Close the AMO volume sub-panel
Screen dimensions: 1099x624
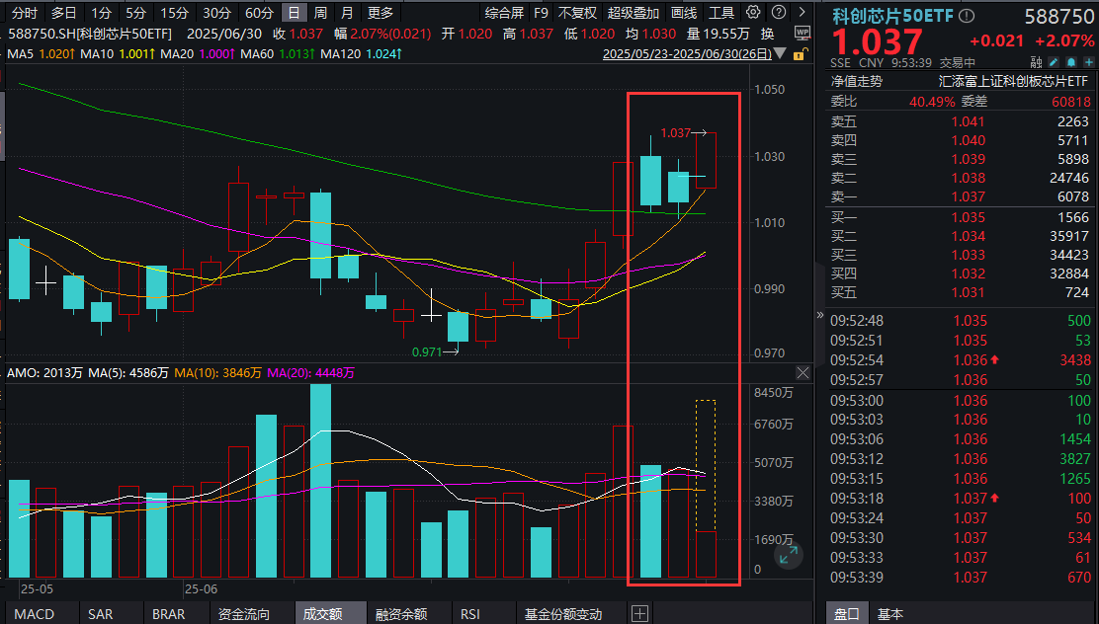(x=803, y=373)
